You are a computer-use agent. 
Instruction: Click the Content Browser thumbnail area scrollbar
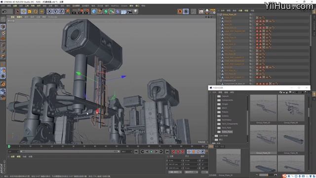coord(308,112)
